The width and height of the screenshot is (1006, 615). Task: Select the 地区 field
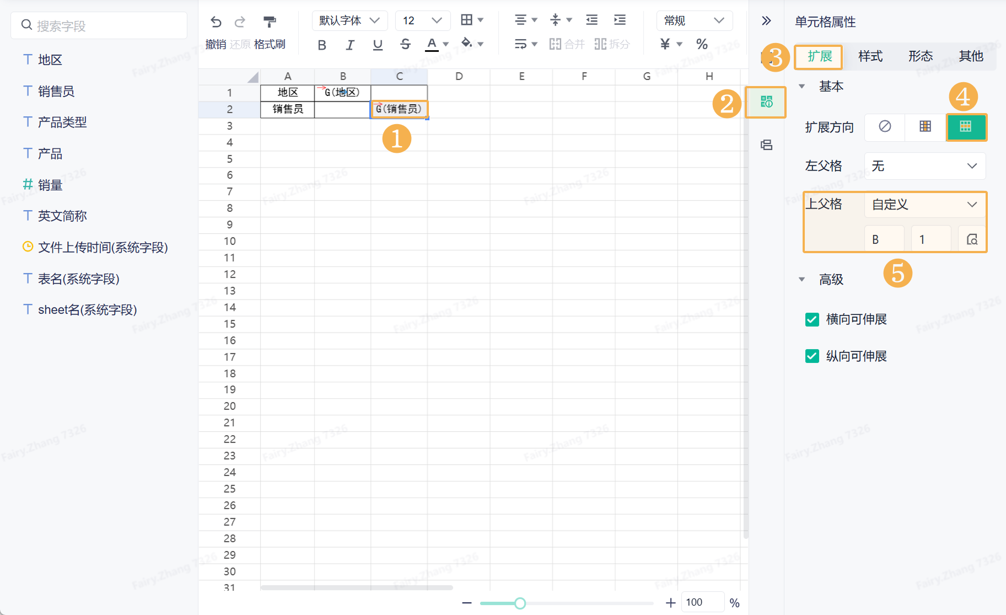pyautogui.click(x=50, y=60)
